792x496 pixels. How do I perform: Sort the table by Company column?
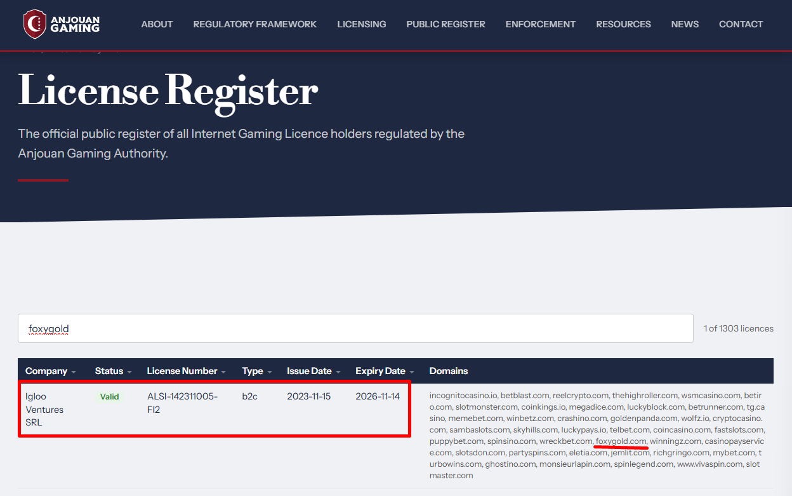tap(51, 371)
